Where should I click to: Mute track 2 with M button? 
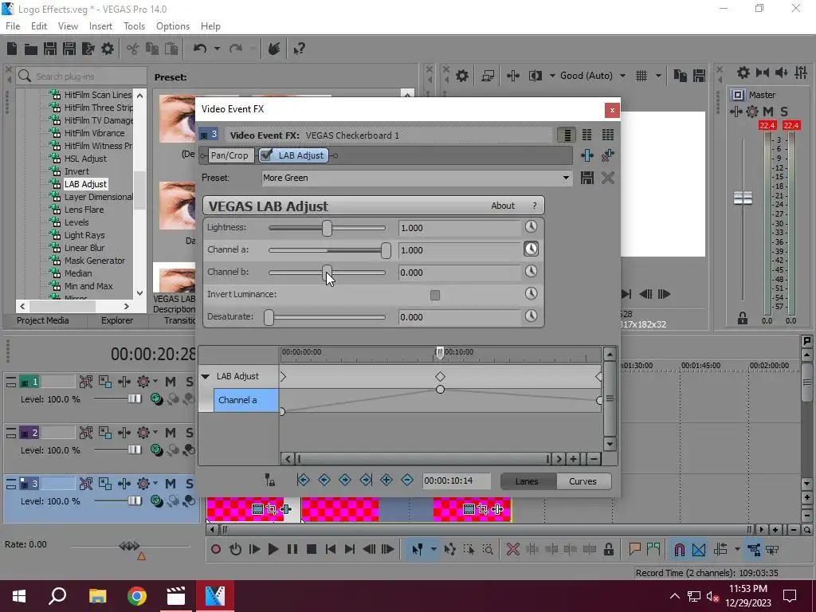[x=171, y=433]
